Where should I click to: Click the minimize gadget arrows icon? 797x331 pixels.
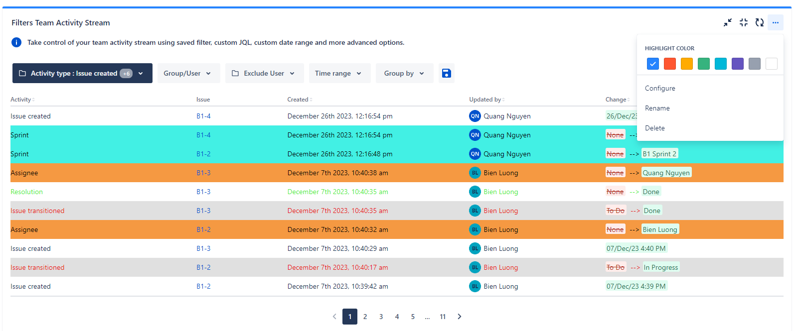click(x=728, y=22)
